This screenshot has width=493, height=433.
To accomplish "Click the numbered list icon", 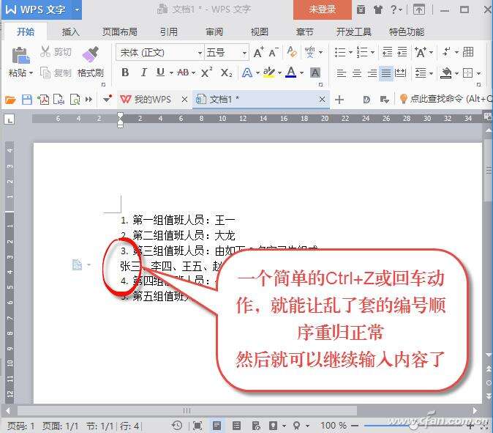I will pyautogui.click(x=362, y=52).
